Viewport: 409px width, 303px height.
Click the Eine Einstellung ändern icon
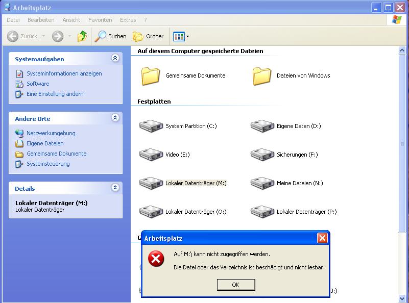pos(19,94)
